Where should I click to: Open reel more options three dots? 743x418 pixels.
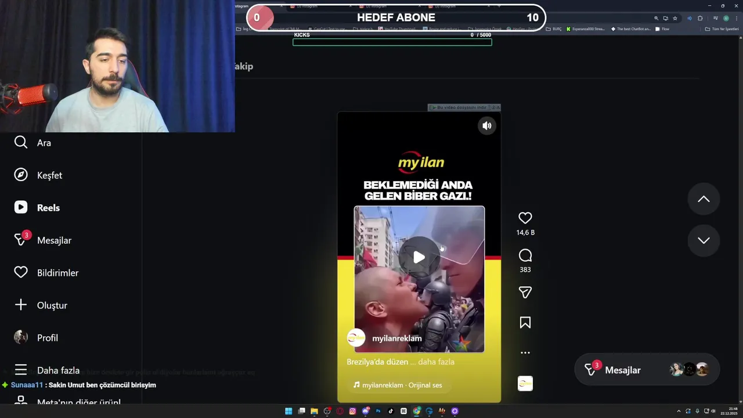[x=525, y=352]
